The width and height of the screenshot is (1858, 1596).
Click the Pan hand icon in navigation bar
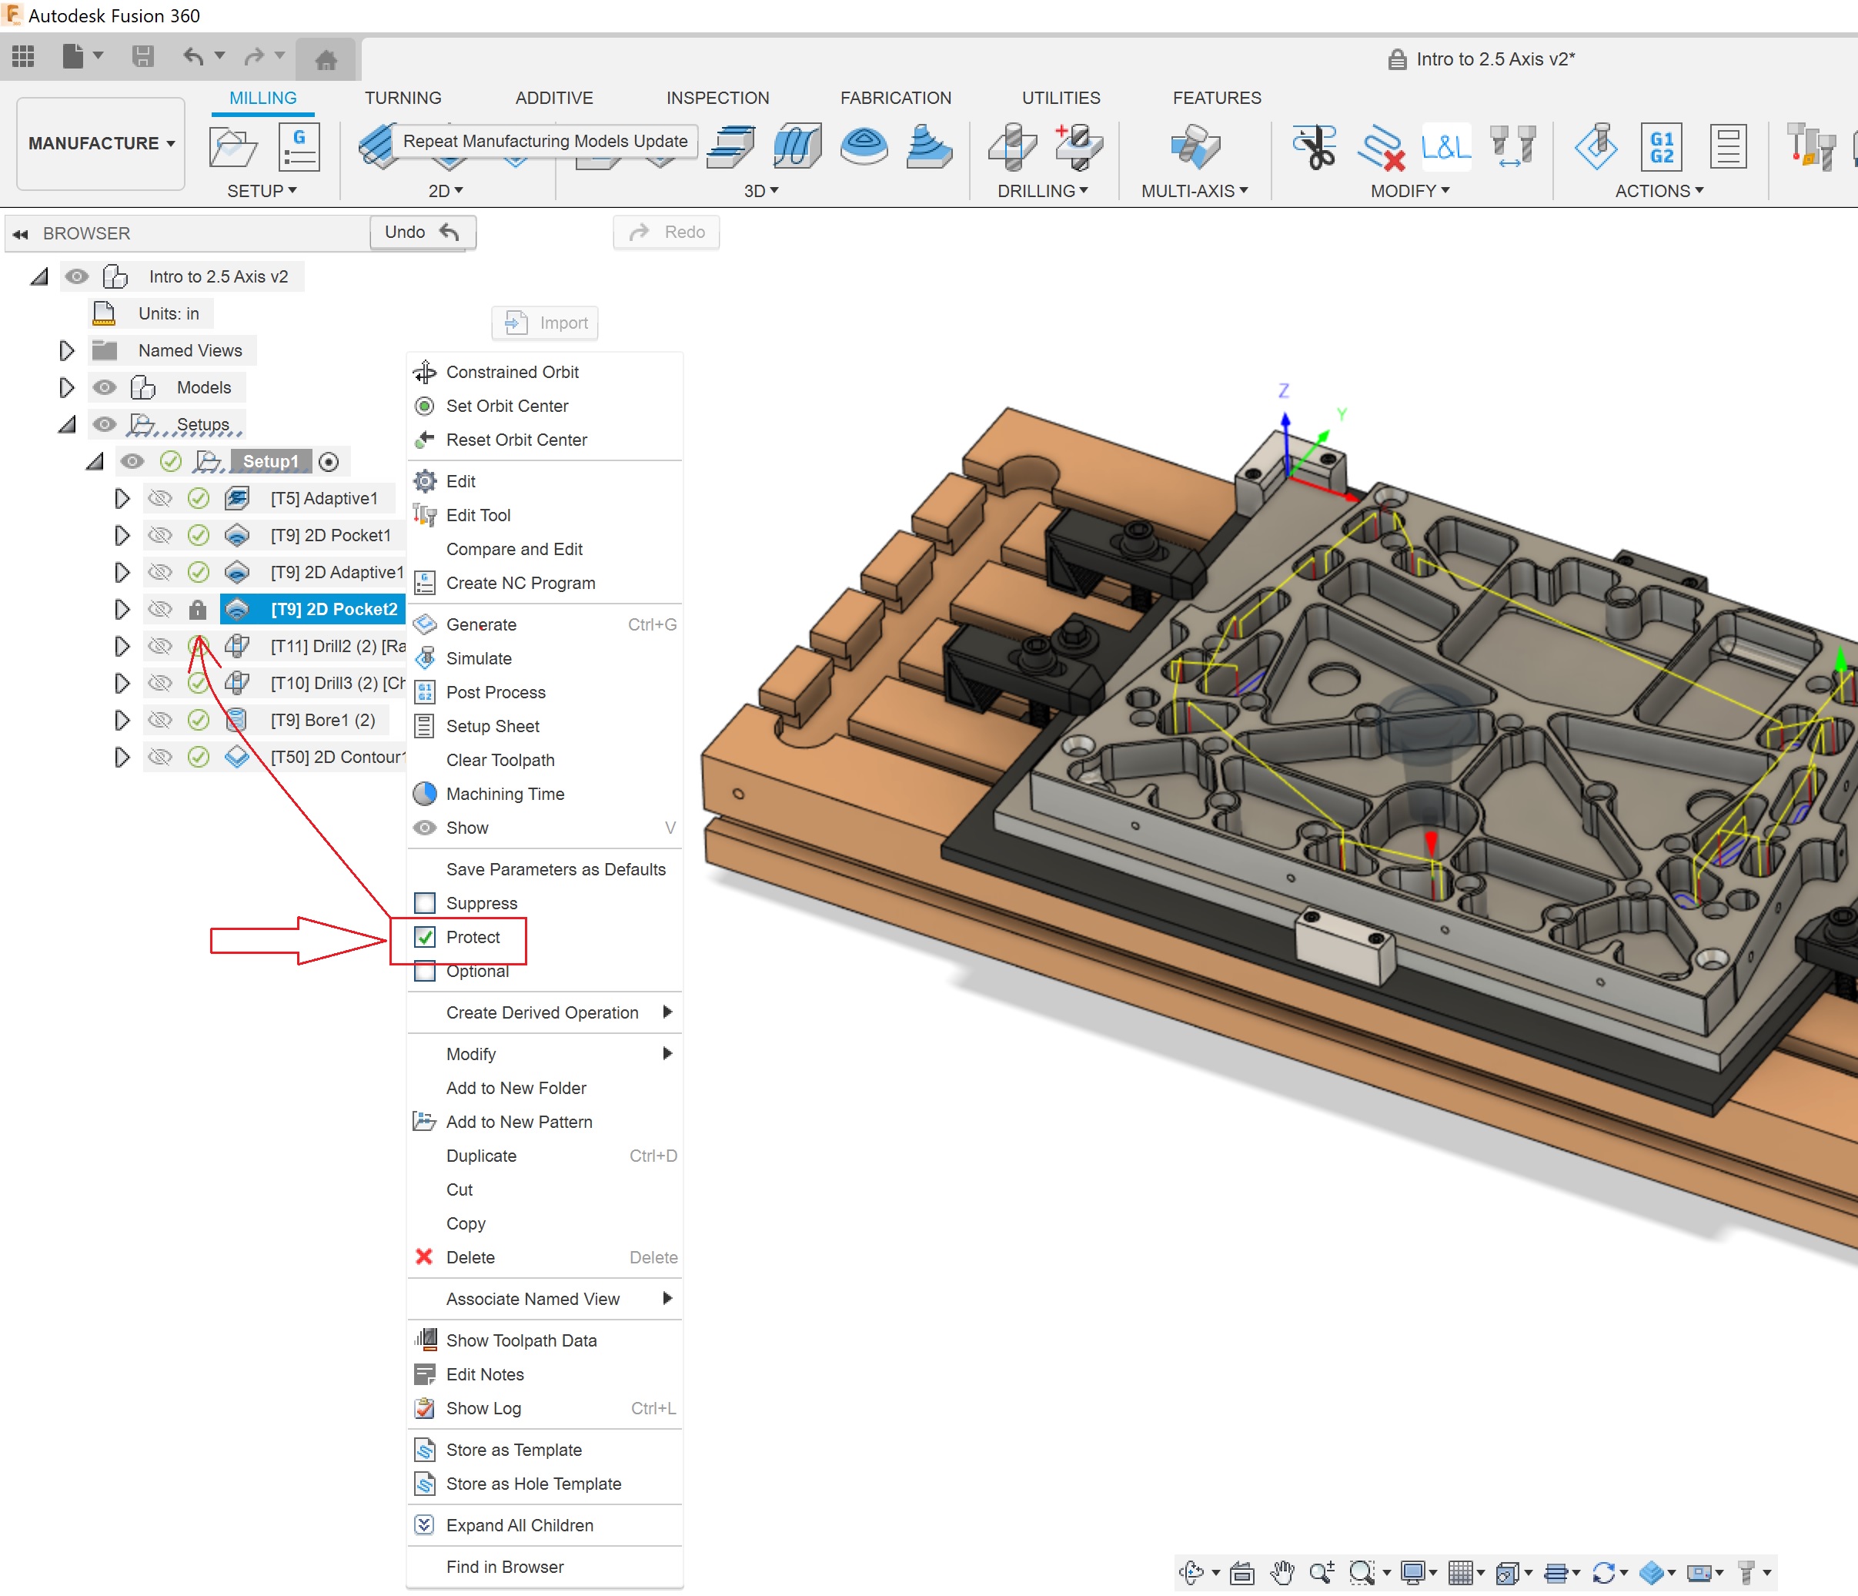[x=1282, y=1572]
